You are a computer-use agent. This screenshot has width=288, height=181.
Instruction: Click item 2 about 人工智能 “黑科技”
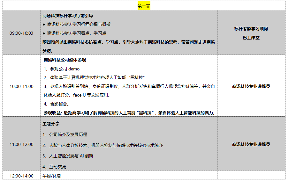tap(94, 77)
